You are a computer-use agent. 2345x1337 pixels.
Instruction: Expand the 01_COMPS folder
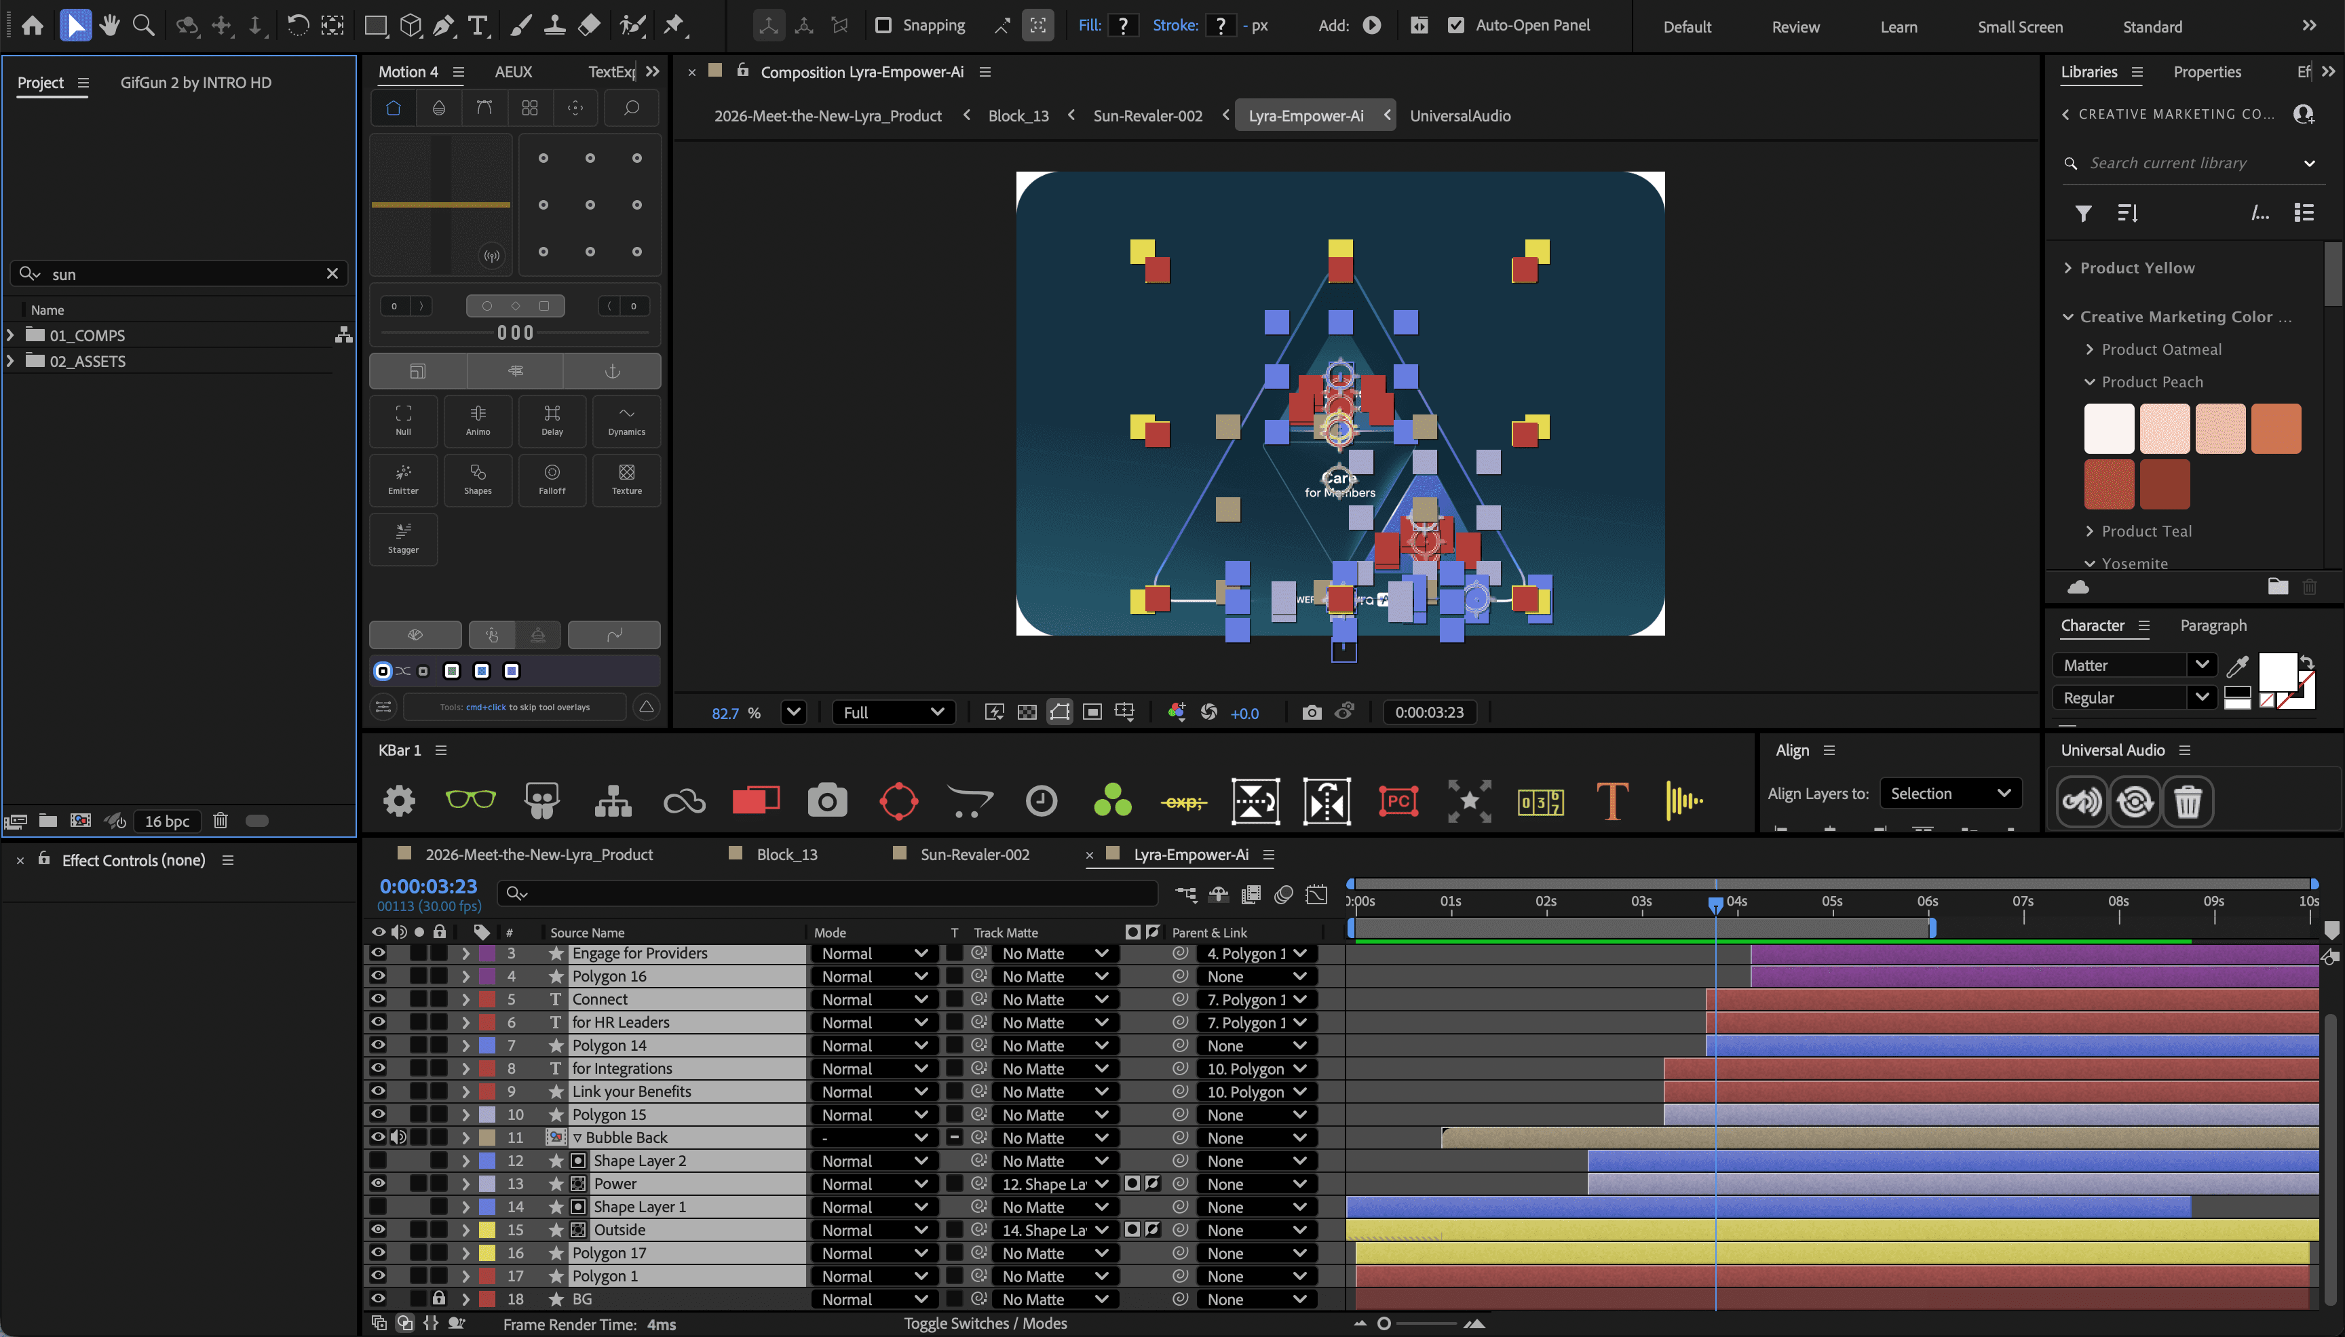click(x=11, y=335)
